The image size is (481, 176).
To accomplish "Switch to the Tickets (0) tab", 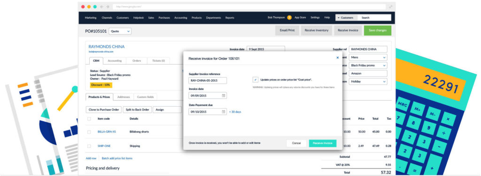I will pyautogui.click(x=159, y=61).
